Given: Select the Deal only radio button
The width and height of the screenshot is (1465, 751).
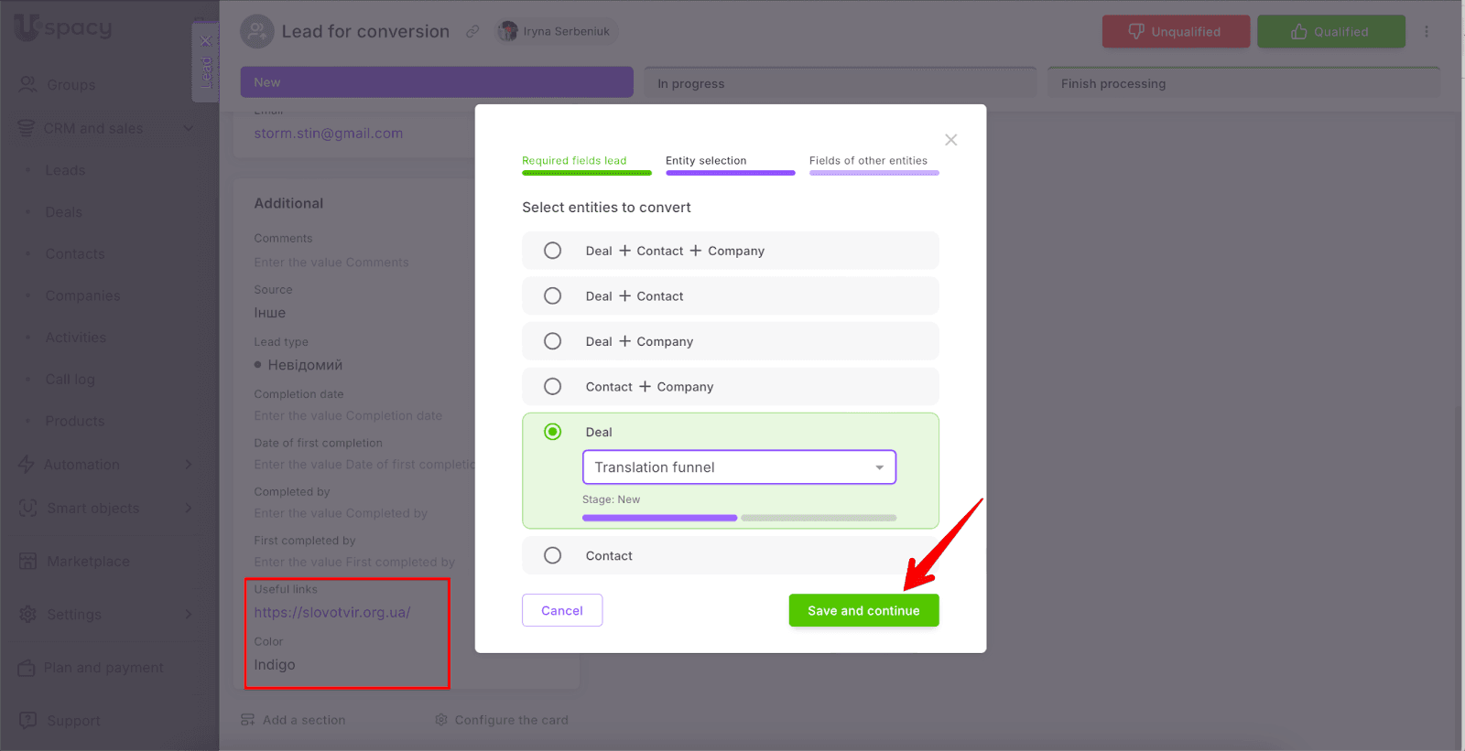Looking at the screenshot, I should (553, 432).
